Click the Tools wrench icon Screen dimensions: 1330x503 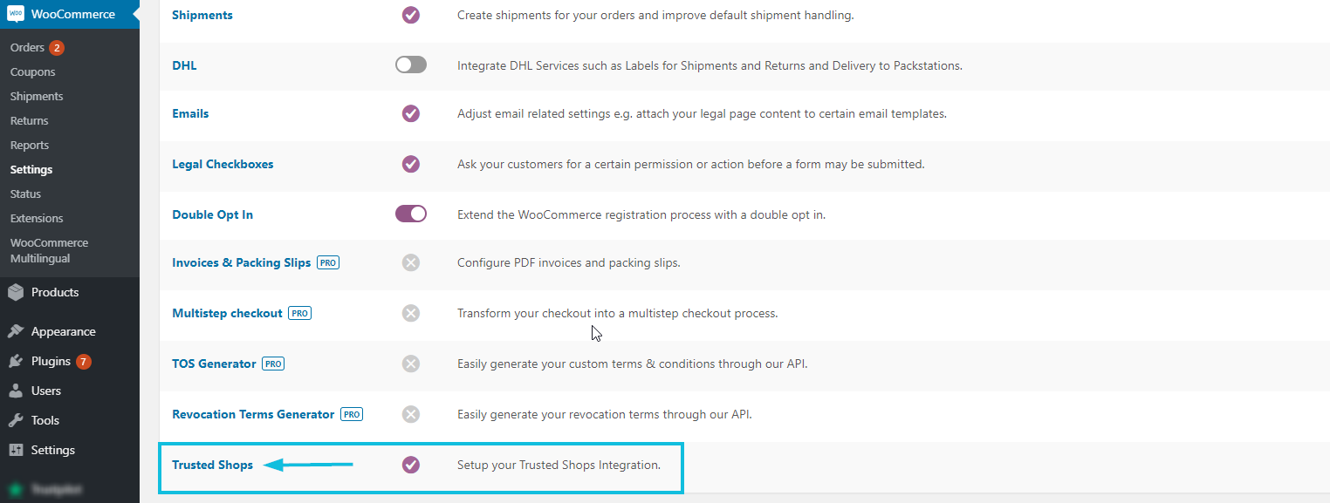tap(16, 420)
